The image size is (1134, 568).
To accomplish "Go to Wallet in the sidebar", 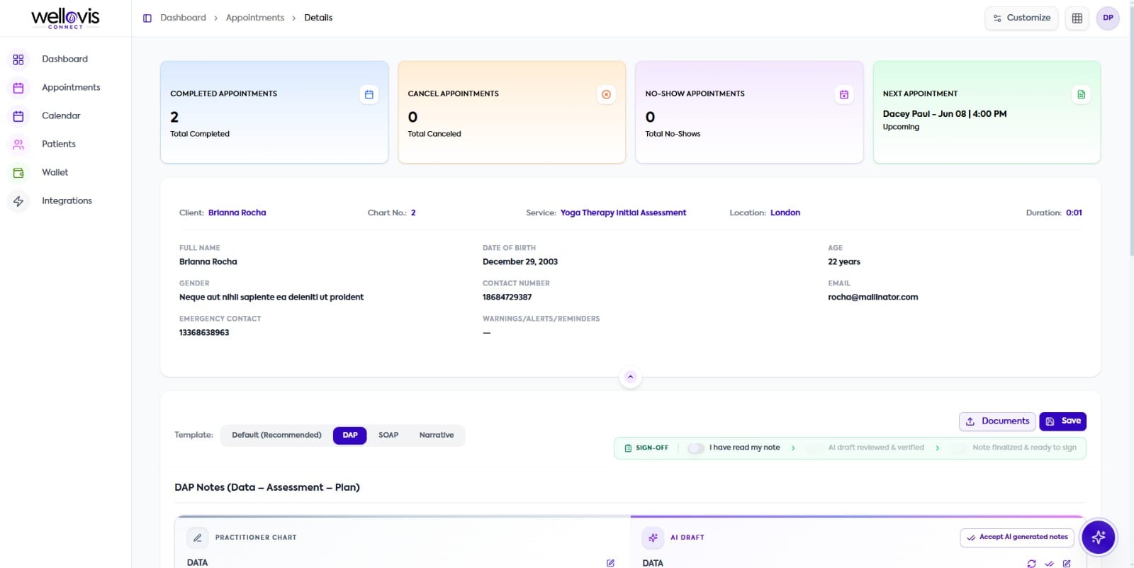I will coord(55,173).
